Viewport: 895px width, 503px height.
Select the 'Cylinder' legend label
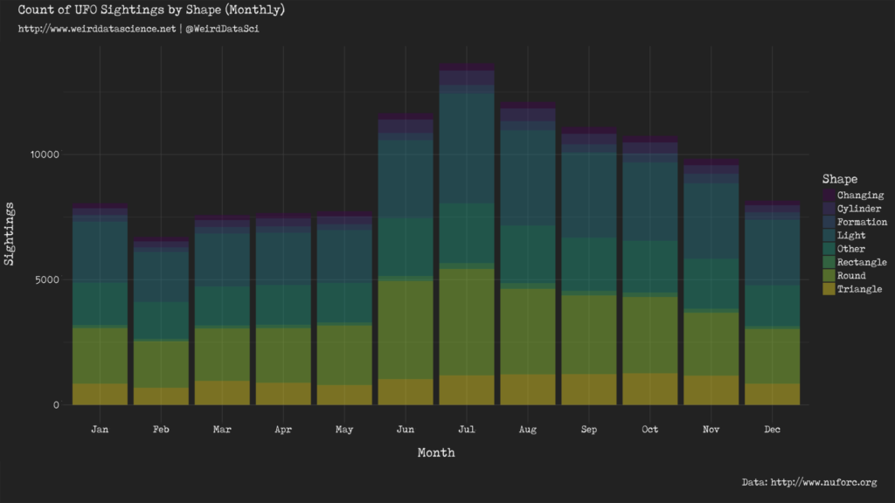tap(859, 209)
